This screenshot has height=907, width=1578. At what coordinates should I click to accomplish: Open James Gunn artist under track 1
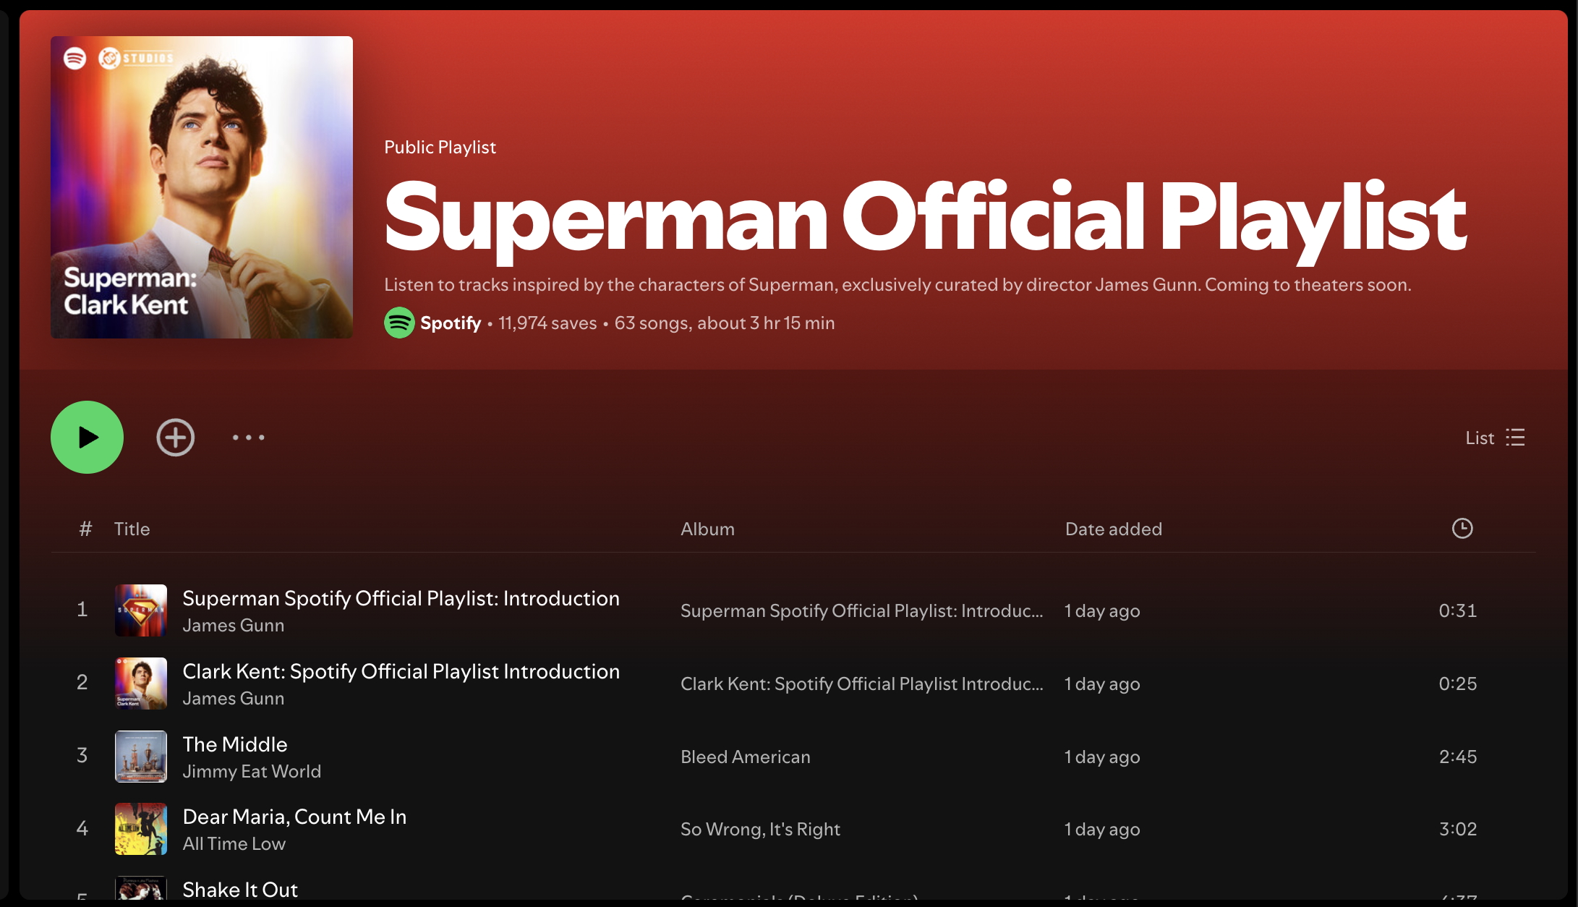tap(233, 625)
